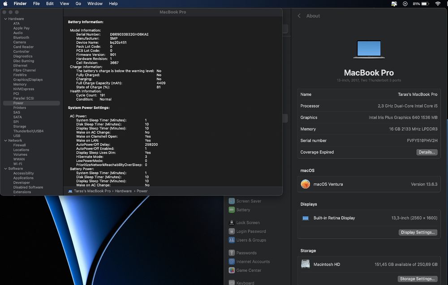Click the serial number FVFY510PHV2H

coord(422,140)
